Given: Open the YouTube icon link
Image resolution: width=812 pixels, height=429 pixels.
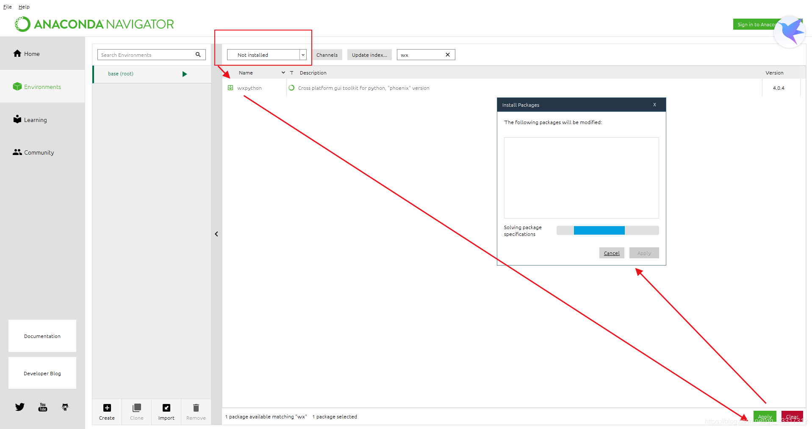Looking at the screenshot, I should (x=43, y=407).
